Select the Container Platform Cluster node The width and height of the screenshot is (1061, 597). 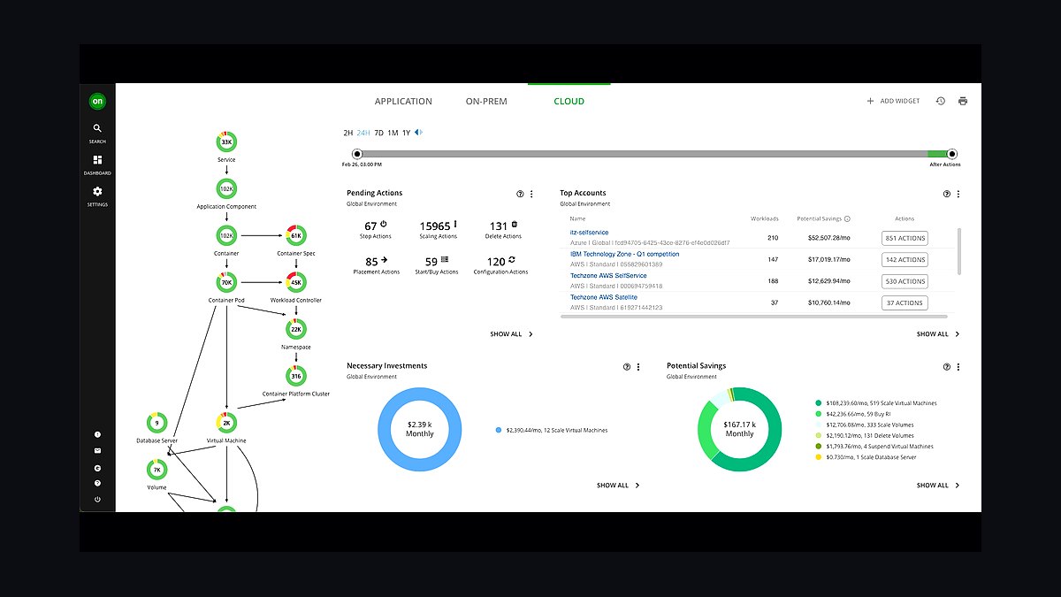pyautogui.click(x=296, y=376)
